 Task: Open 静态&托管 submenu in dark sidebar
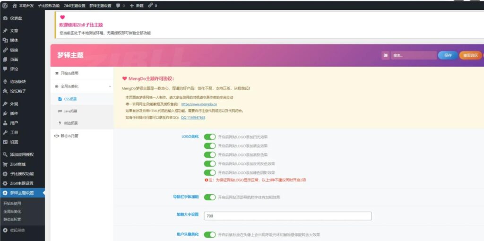12,219
